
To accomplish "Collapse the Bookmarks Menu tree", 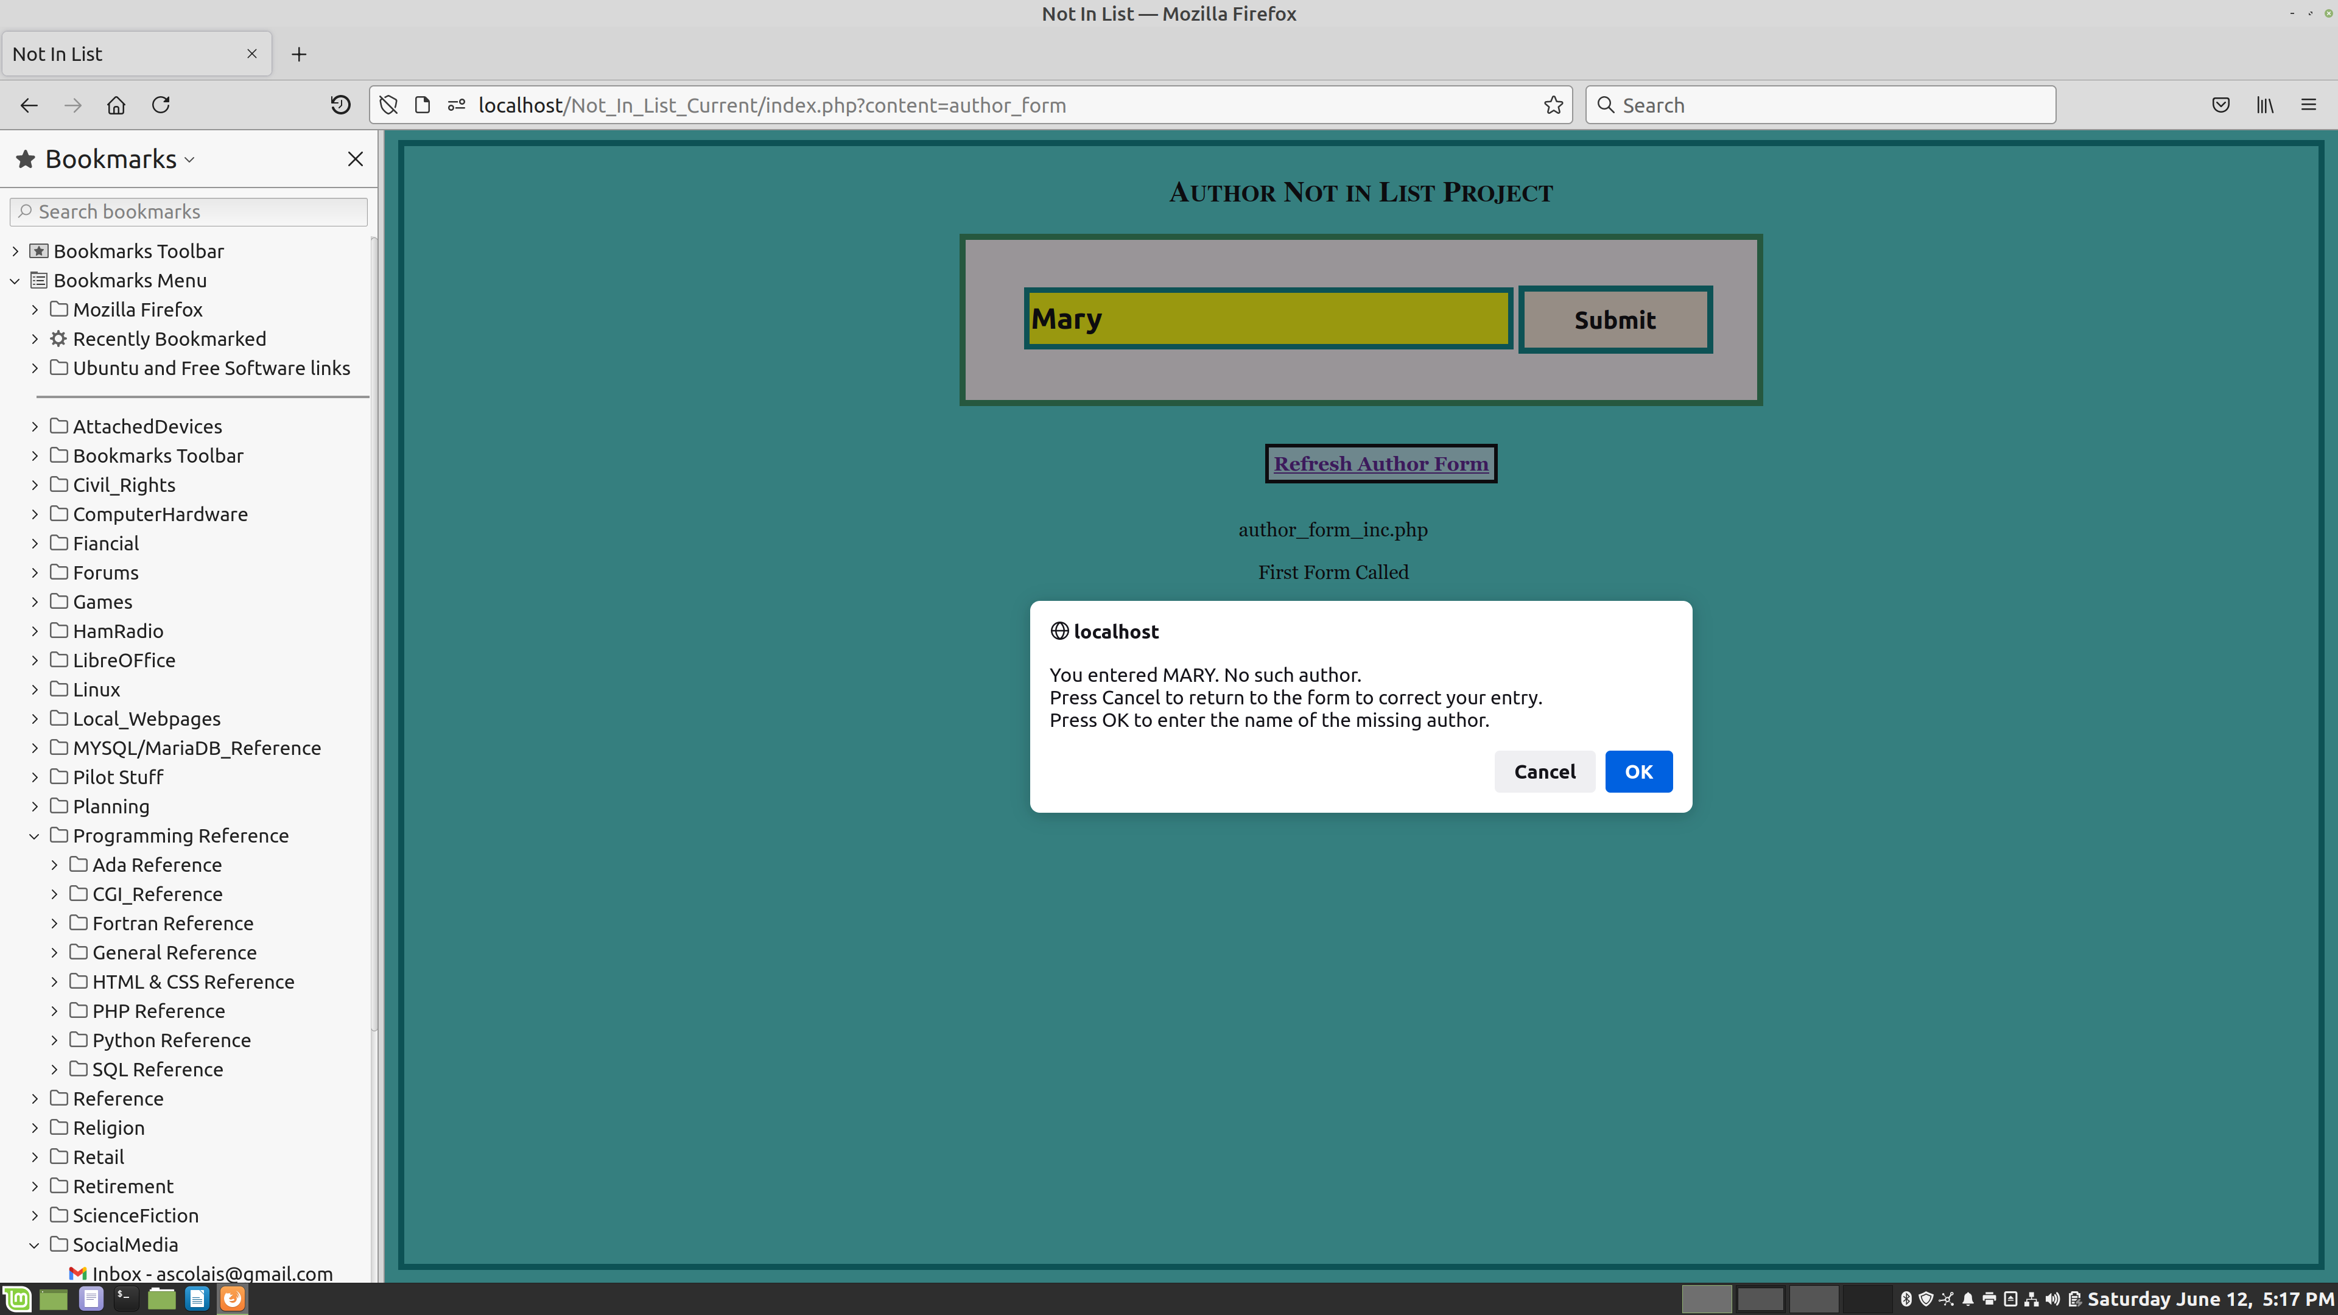I will coord(15,281).
